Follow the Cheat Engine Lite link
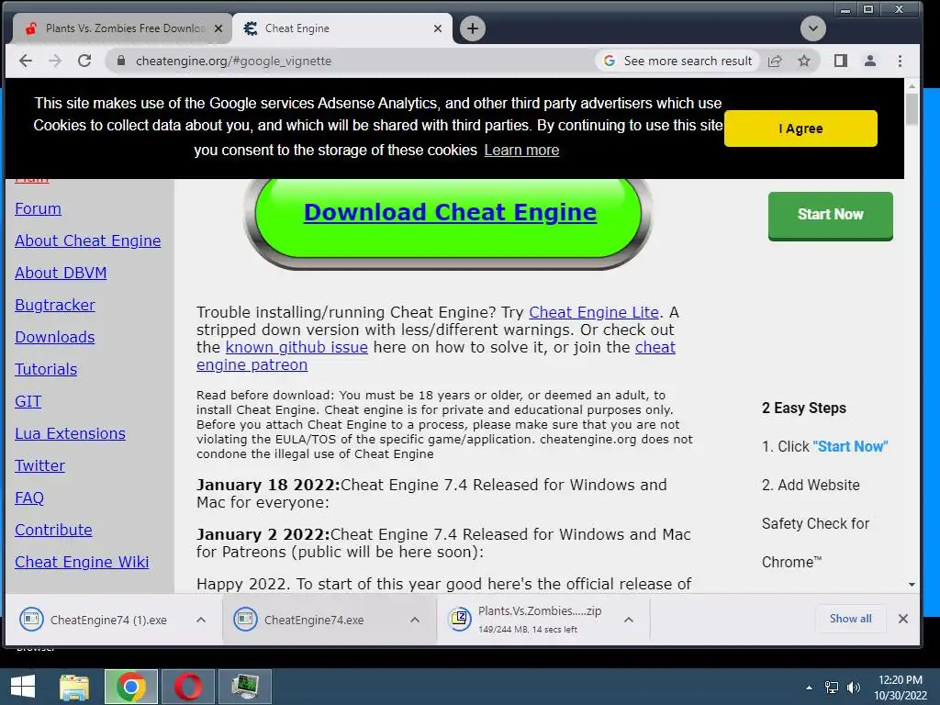This screenshot has height=705, width=940. click(x=594, y=312)
